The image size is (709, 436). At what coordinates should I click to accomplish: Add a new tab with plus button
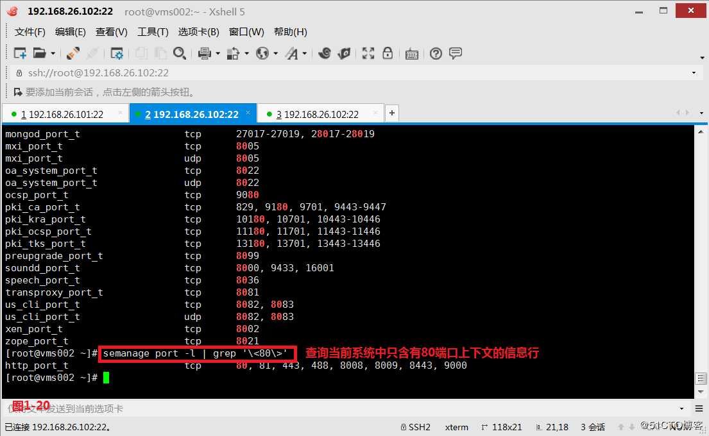(391, 113)
